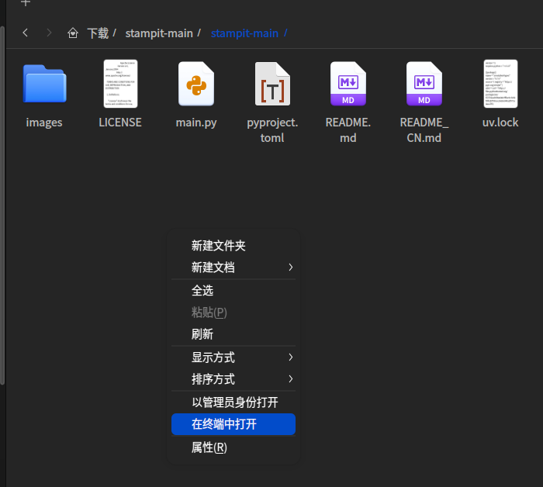Select the main.py Python file icon
This screenshot has height=487, width=543.
(196, 84)
